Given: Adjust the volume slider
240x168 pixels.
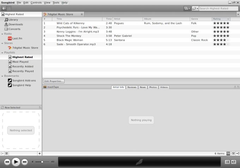Looking at the screenshot, I should [42, 162].
